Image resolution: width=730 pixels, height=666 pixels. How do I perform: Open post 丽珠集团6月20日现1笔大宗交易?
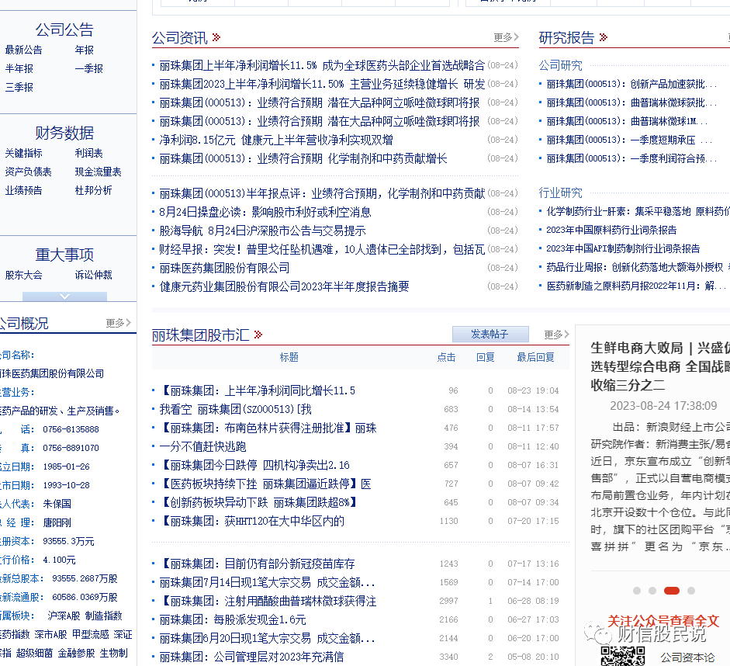point(267,639)
